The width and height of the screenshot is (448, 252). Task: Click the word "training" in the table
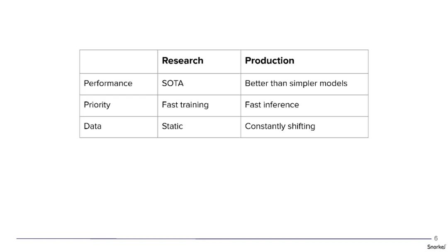click(194, 105)
